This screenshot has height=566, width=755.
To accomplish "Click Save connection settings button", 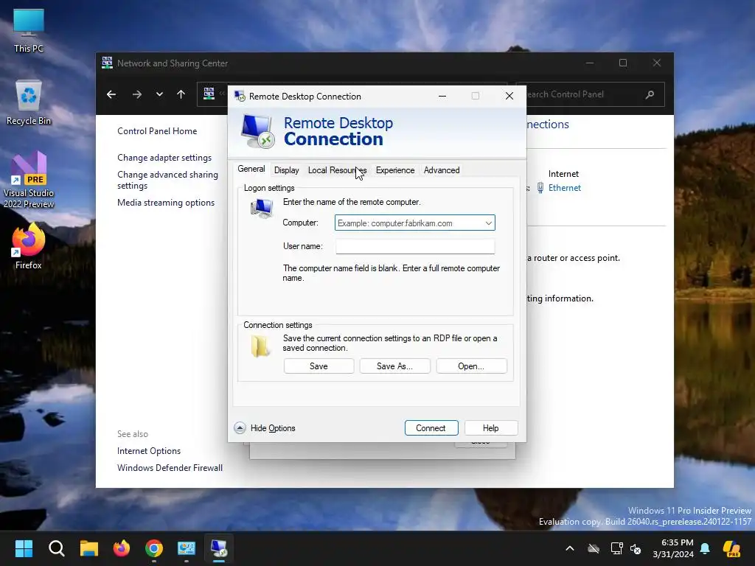I will coord(319,366).
